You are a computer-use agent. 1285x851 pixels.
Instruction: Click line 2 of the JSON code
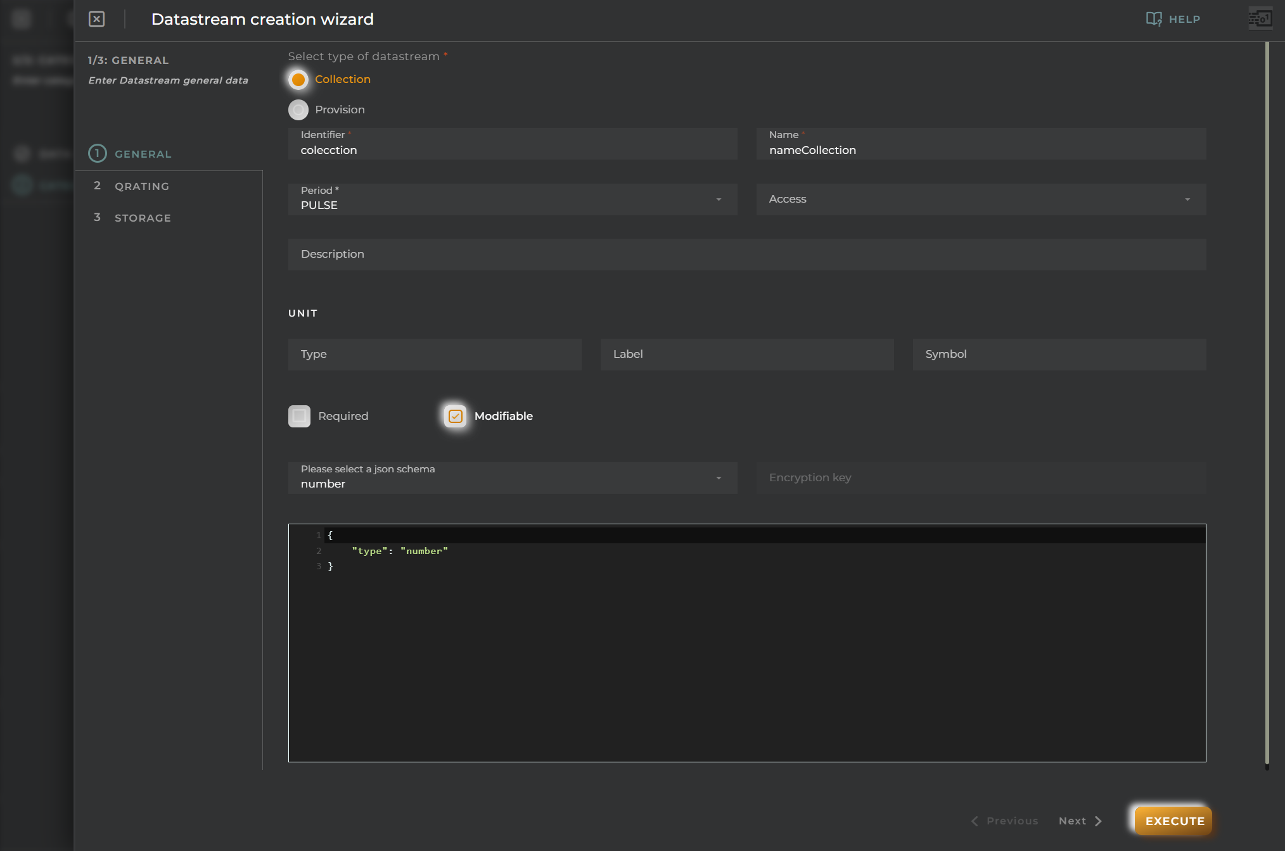[400, 551]
